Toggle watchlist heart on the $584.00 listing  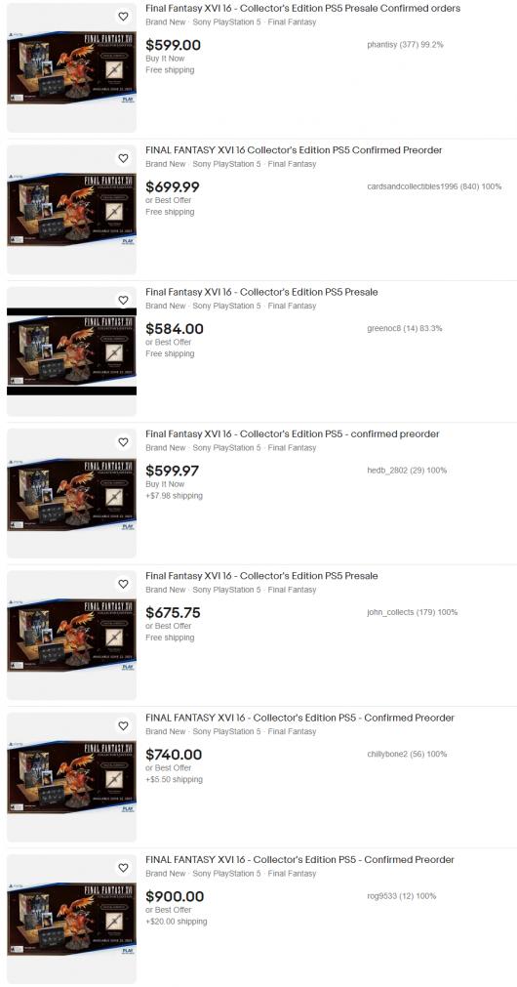(x=123, y=301)
